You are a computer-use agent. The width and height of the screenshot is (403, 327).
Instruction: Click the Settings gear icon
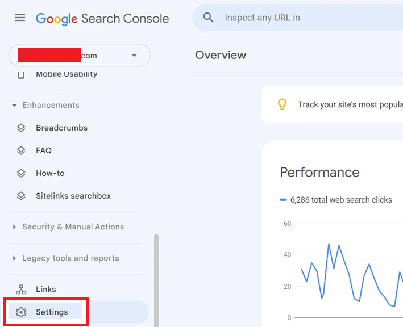coord(21,312)
